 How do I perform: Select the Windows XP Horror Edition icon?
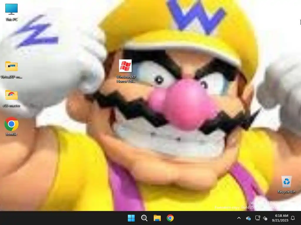[126, 71]
